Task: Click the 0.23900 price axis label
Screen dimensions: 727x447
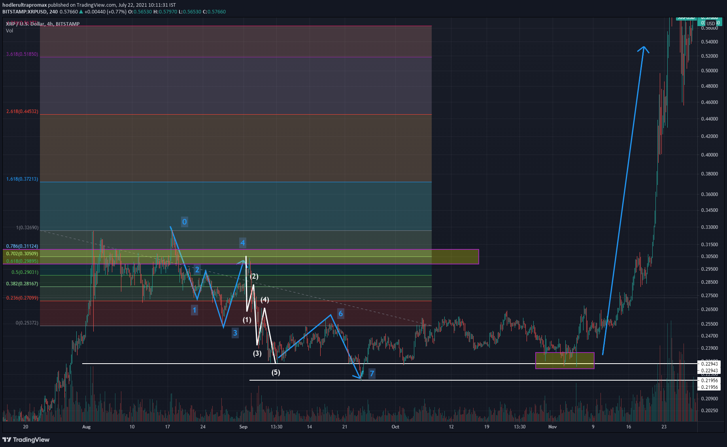Action: pos(709,348)
